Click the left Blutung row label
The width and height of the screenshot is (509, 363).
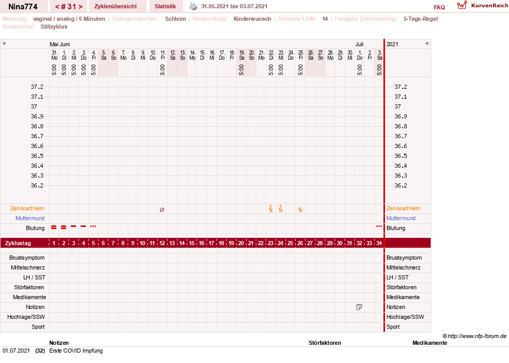35,228
